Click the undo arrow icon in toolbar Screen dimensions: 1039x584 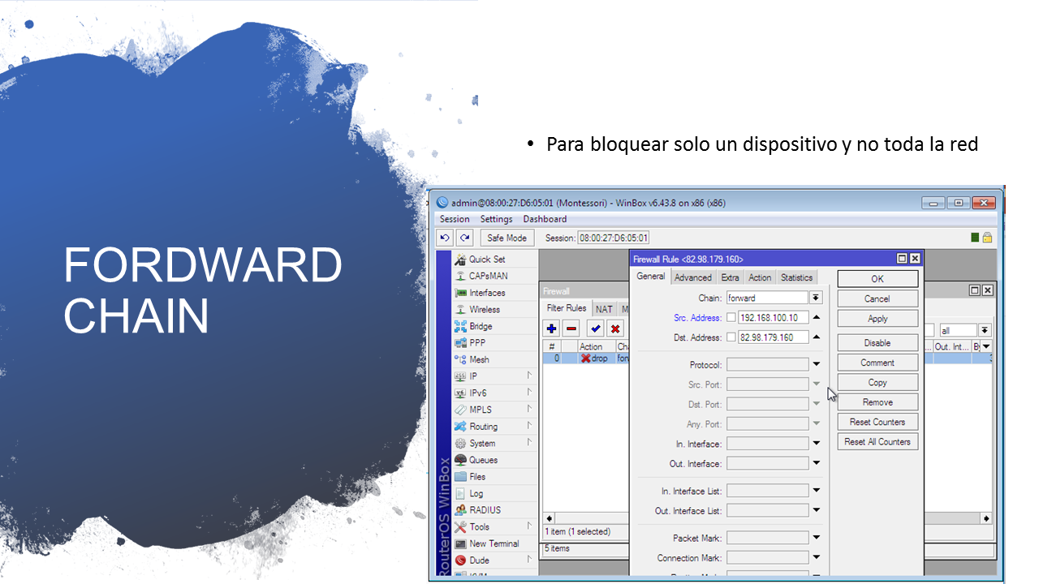[x=445, y=238]
